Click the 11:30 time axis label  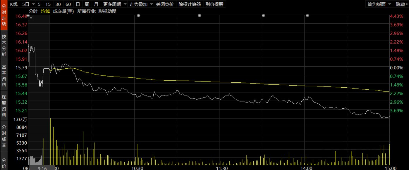pyautogui.click(x=222, y=168)
